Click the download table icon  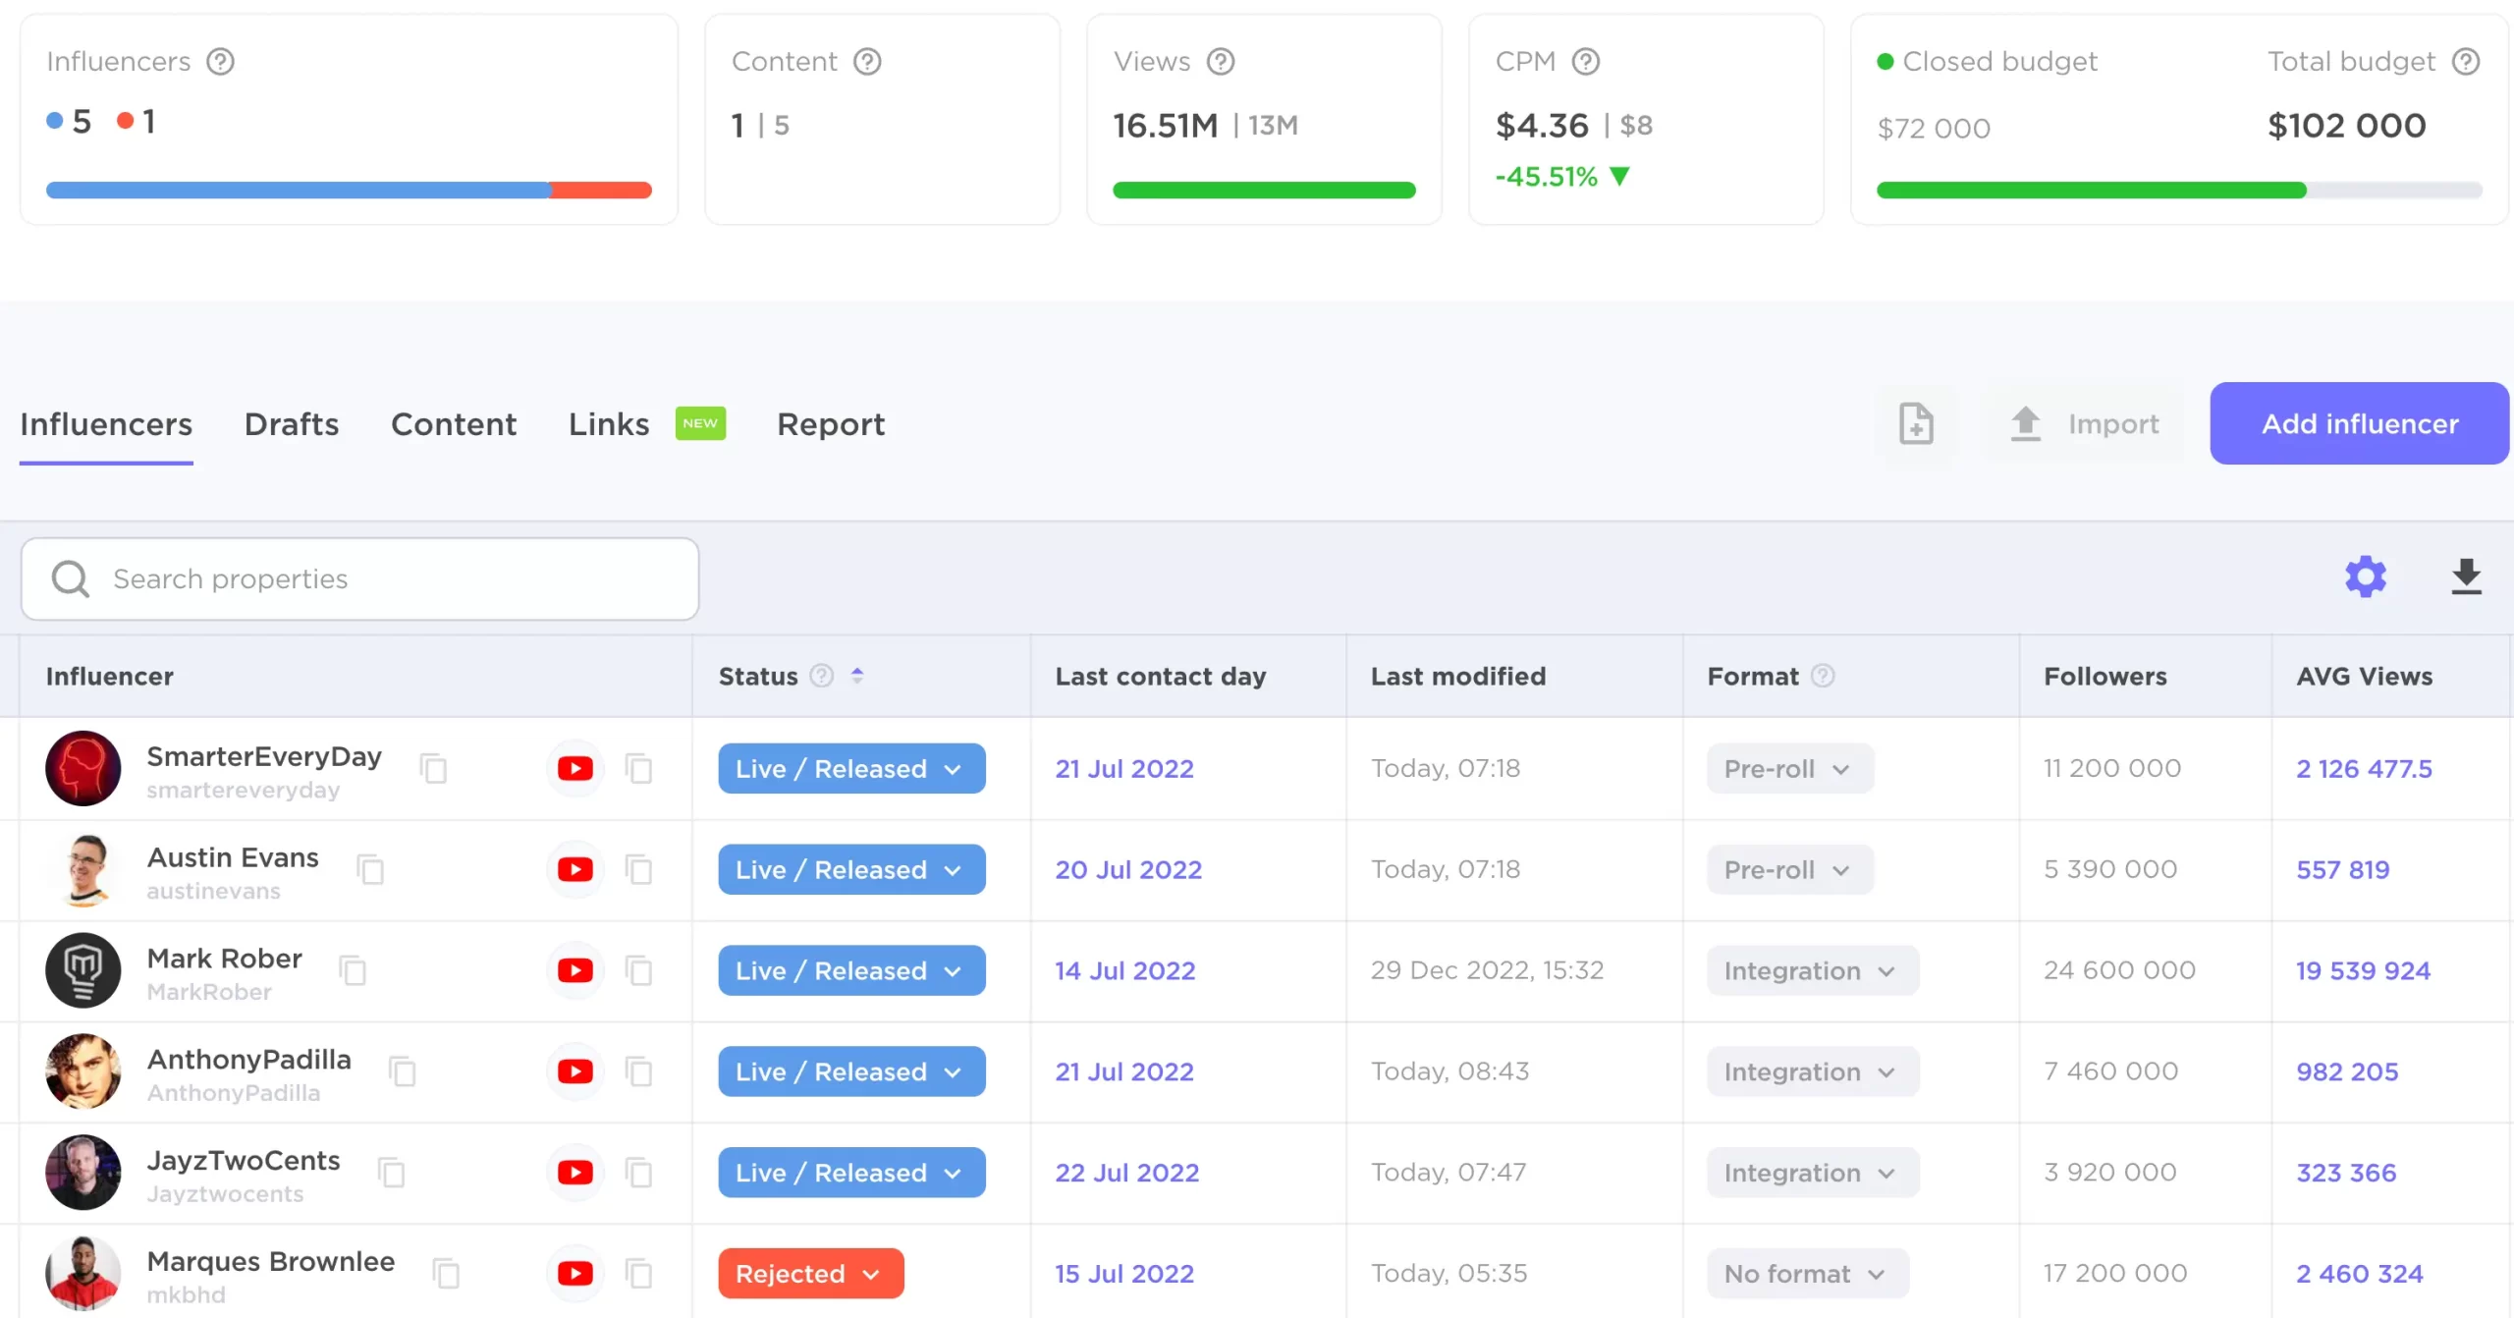pos(2466,577)
